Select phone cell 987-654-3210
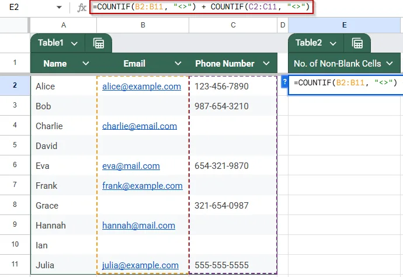 (233, 106)
